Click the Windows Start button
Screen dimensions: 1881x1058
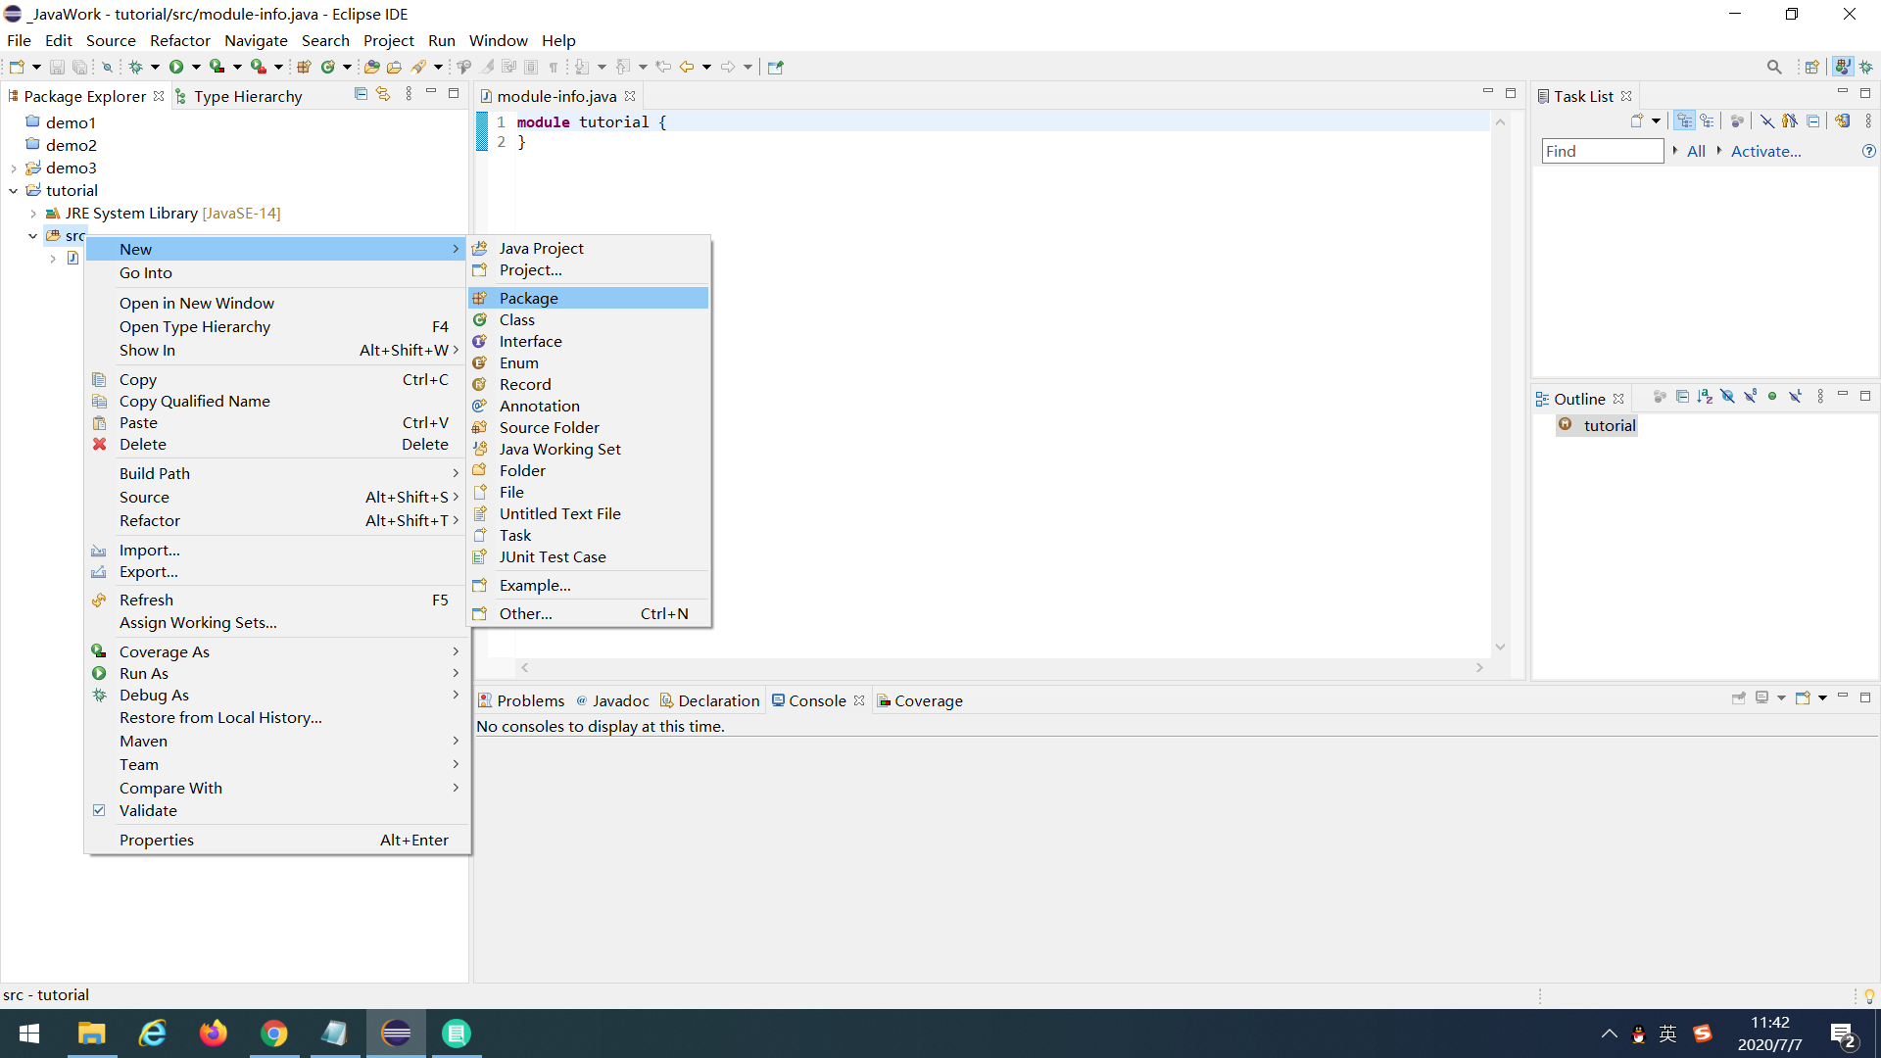pos(29,1034)
